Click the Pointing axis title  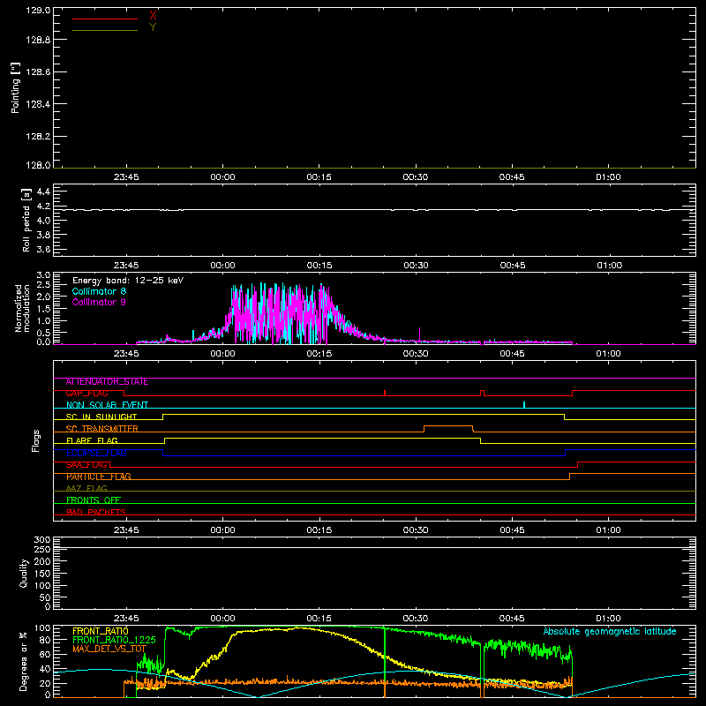16,87
